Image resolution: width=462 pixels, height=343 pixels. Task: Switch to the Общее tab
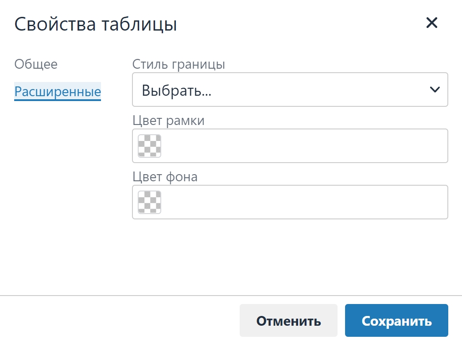coord(36,64)
